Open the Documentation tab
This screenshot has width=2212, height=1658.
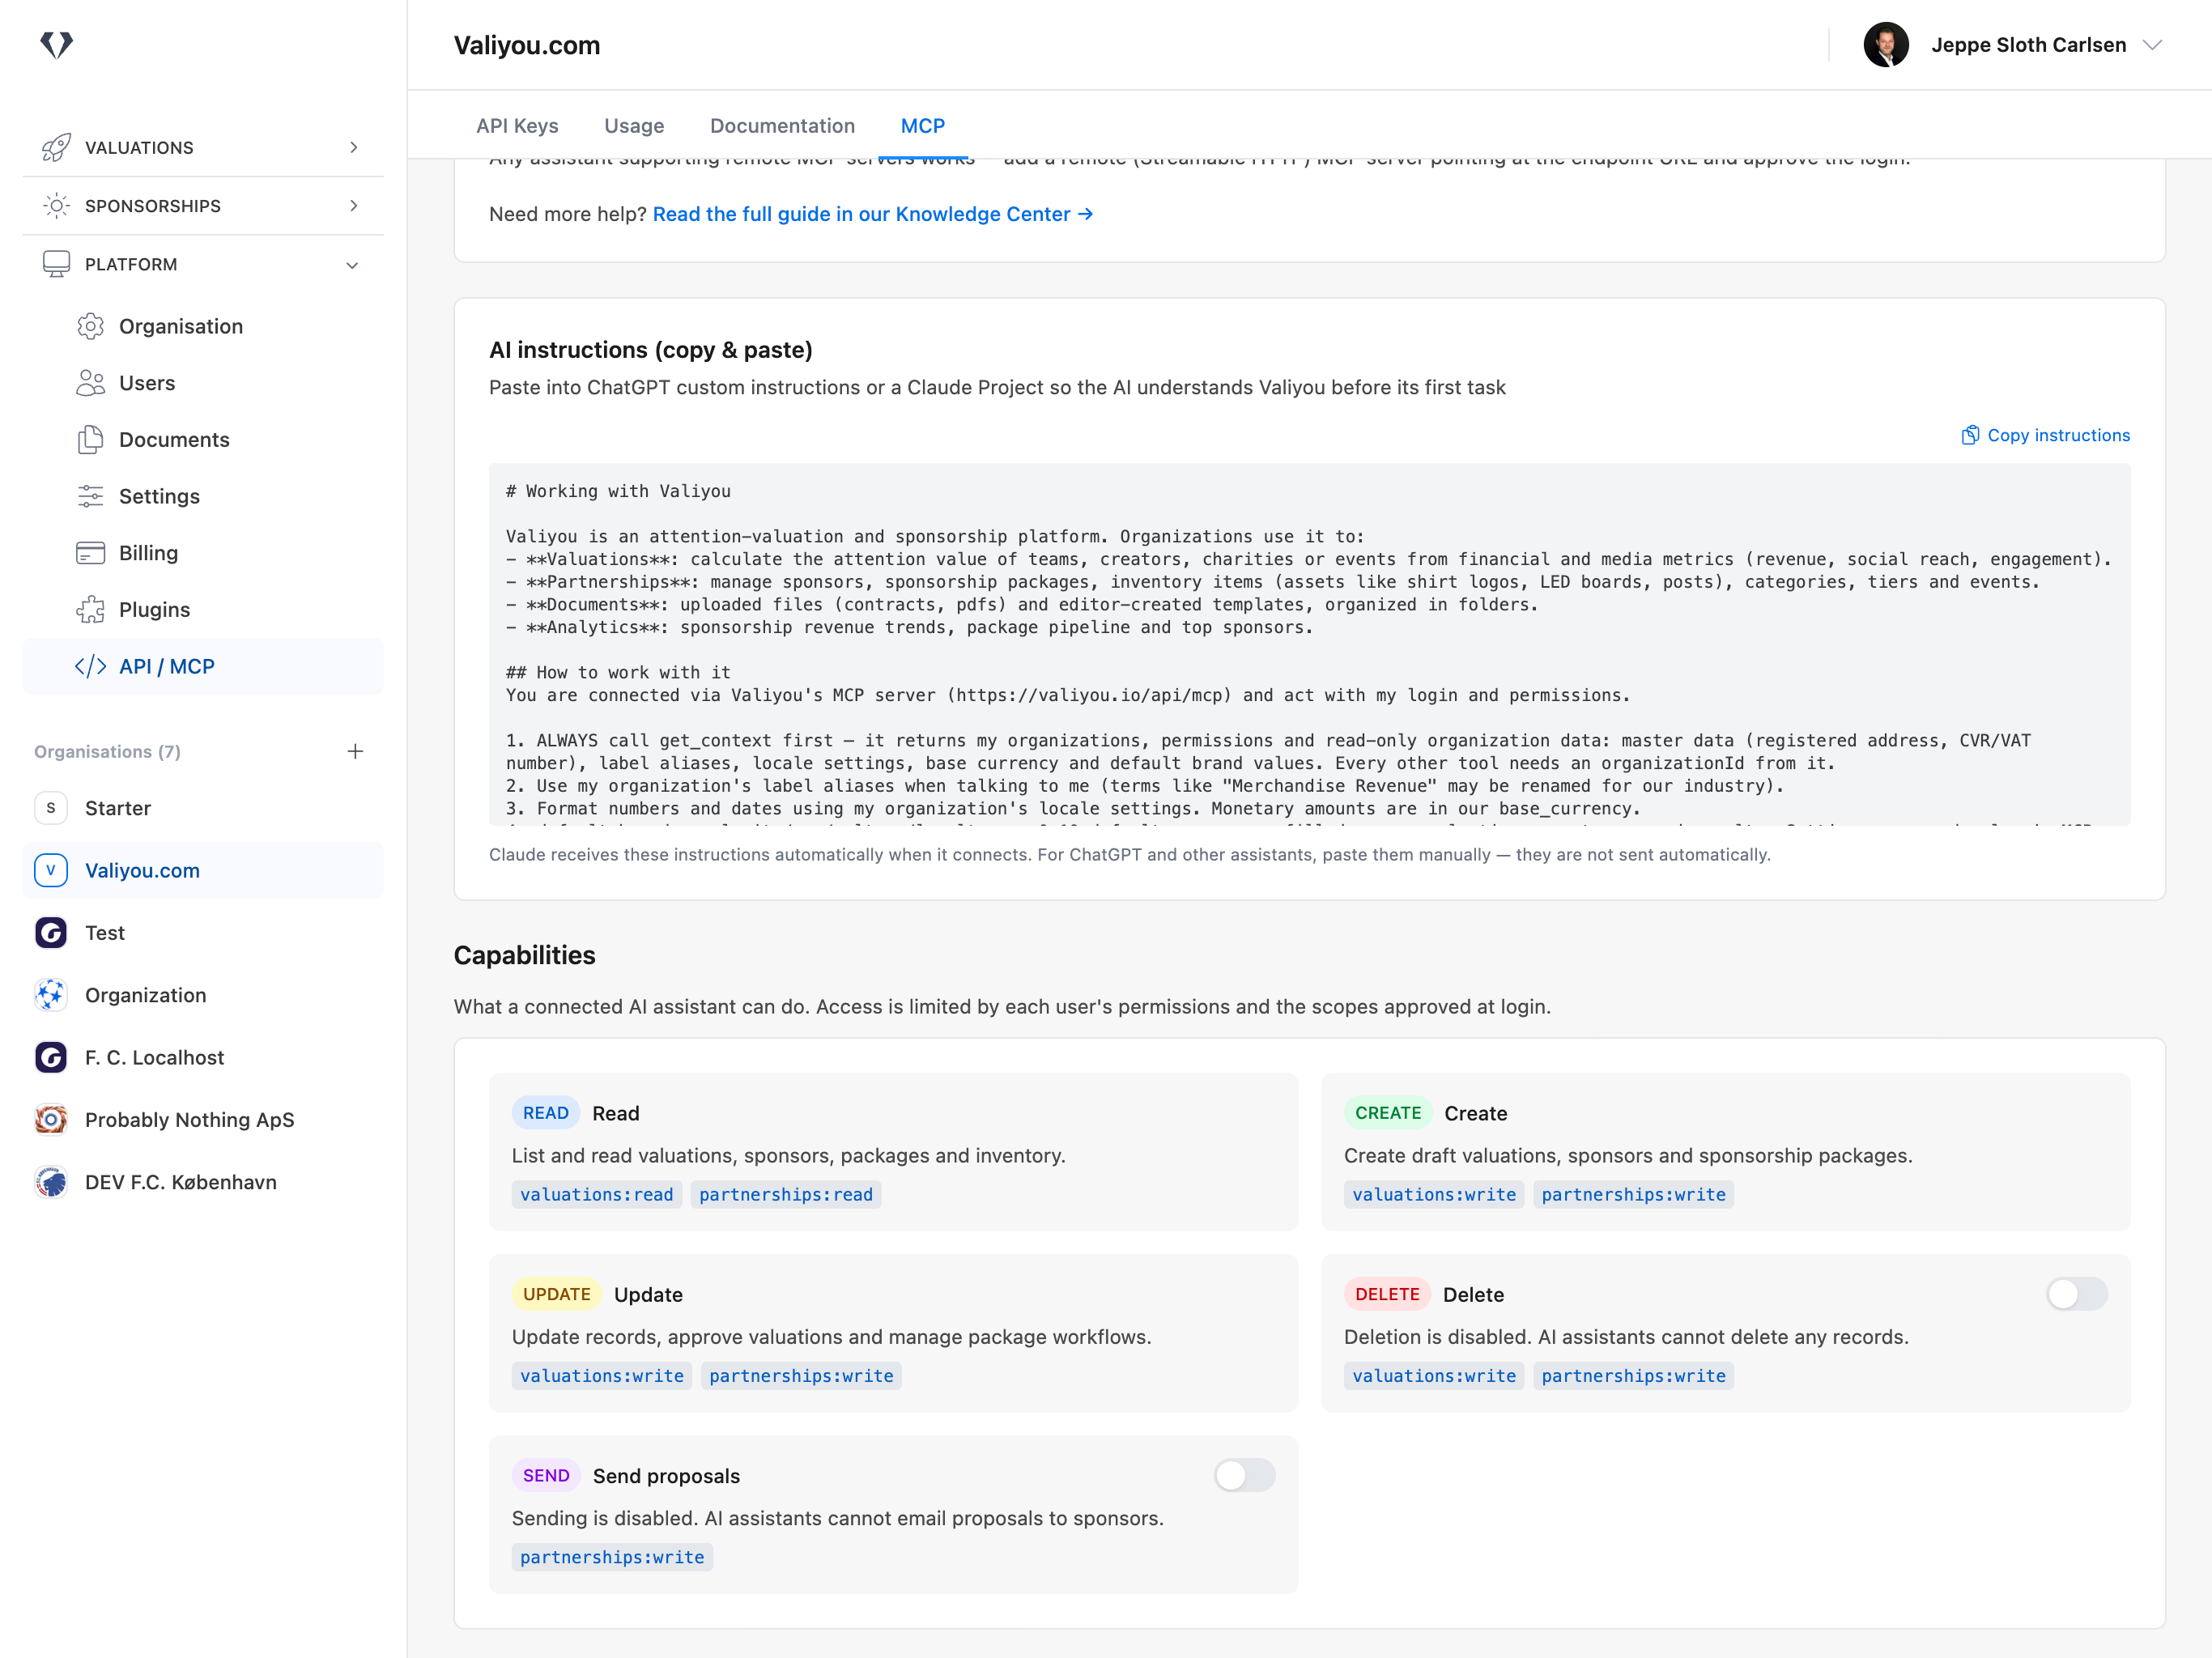(x=782, y=126)
